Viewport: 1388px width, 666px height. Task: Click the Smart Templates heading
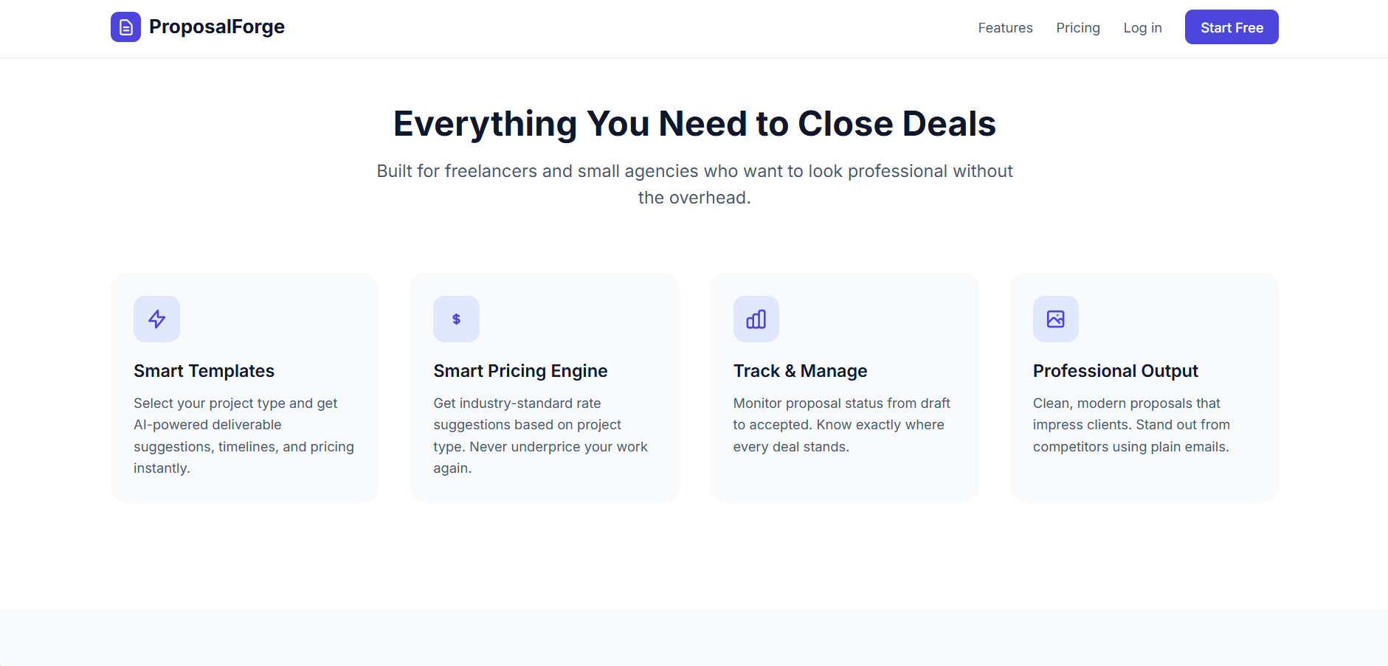pos(204,371)
